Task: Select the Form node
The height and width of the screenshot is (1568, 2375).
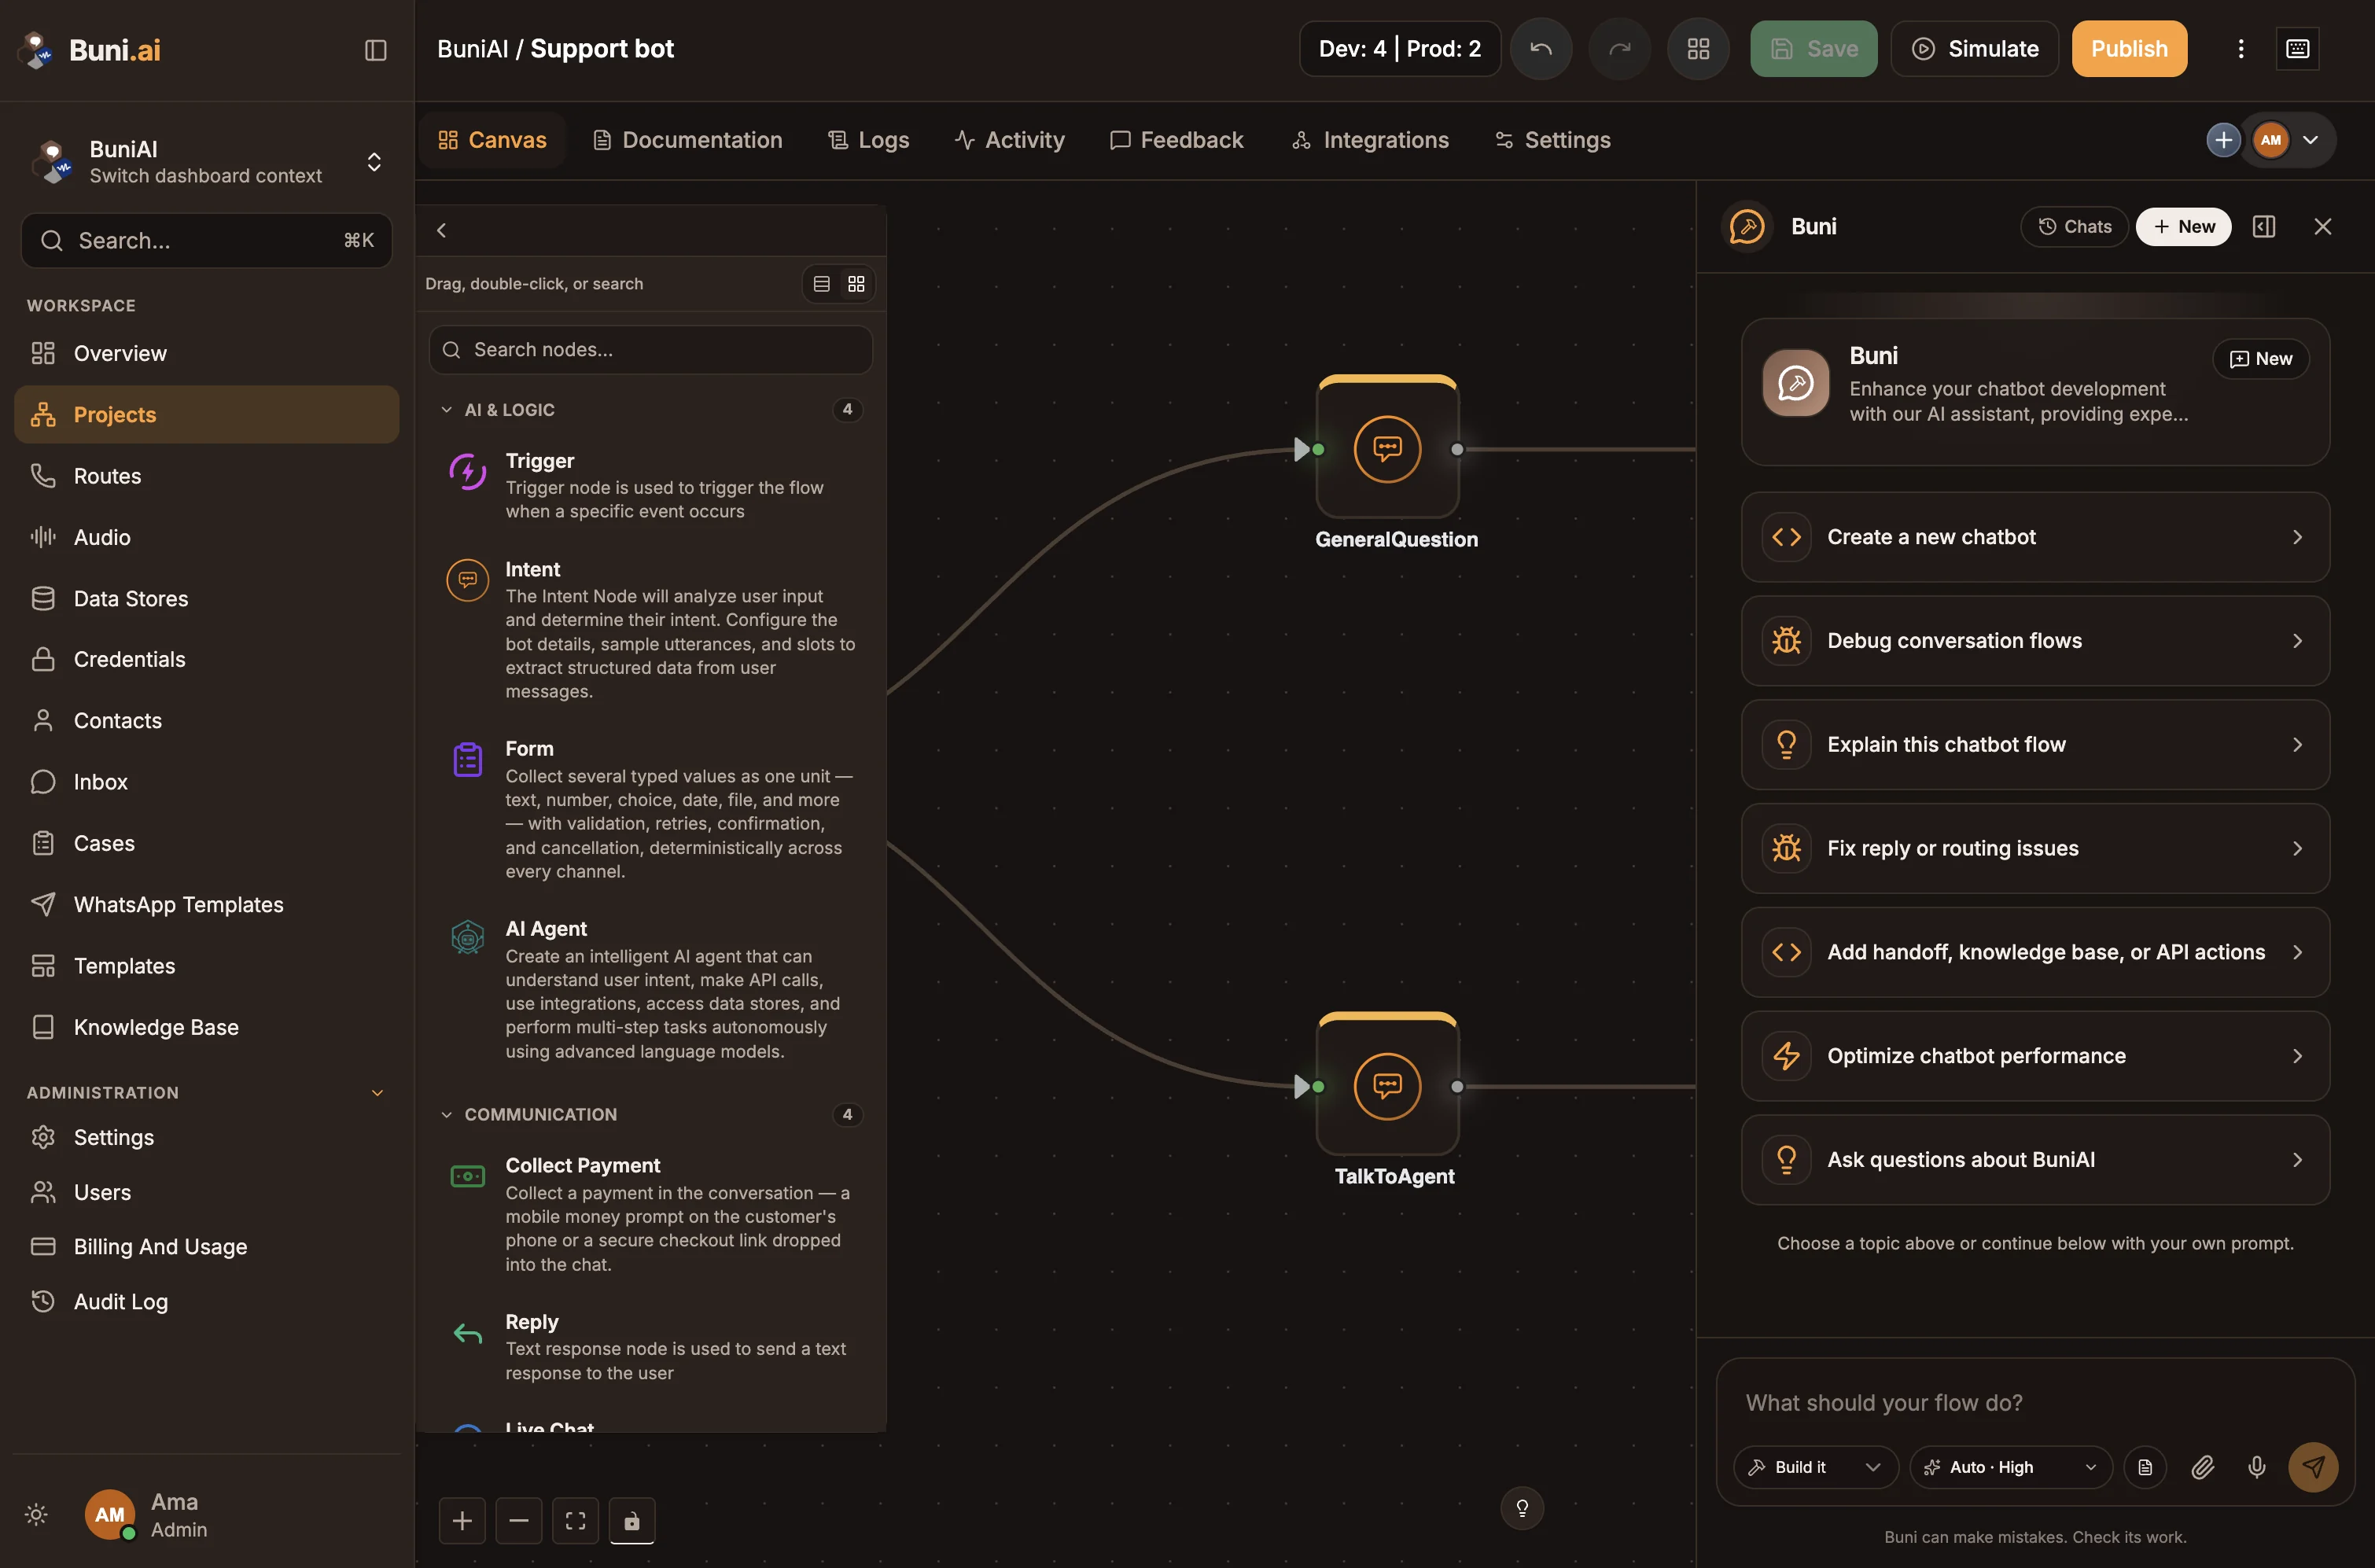Action: (x=651, y=810)
